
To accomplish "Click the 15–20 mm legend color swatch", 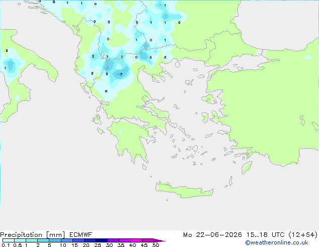I will 78,240.
